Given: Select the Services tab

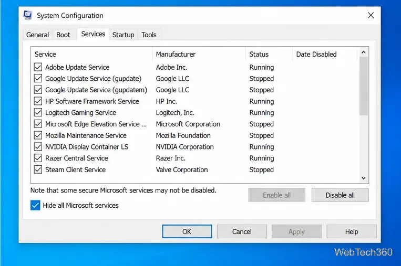Looking at the screenshot, I should (x=93, y=34).
